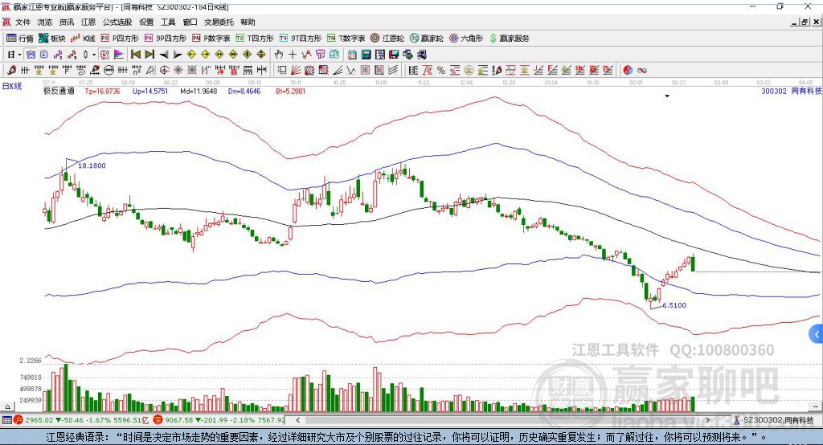Open the candlestick style dropdown arrow

pyautogui.click(x=94, y=55)
